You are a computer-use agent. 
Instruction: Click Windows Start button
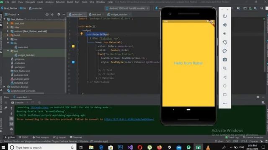tap(3, 147)
